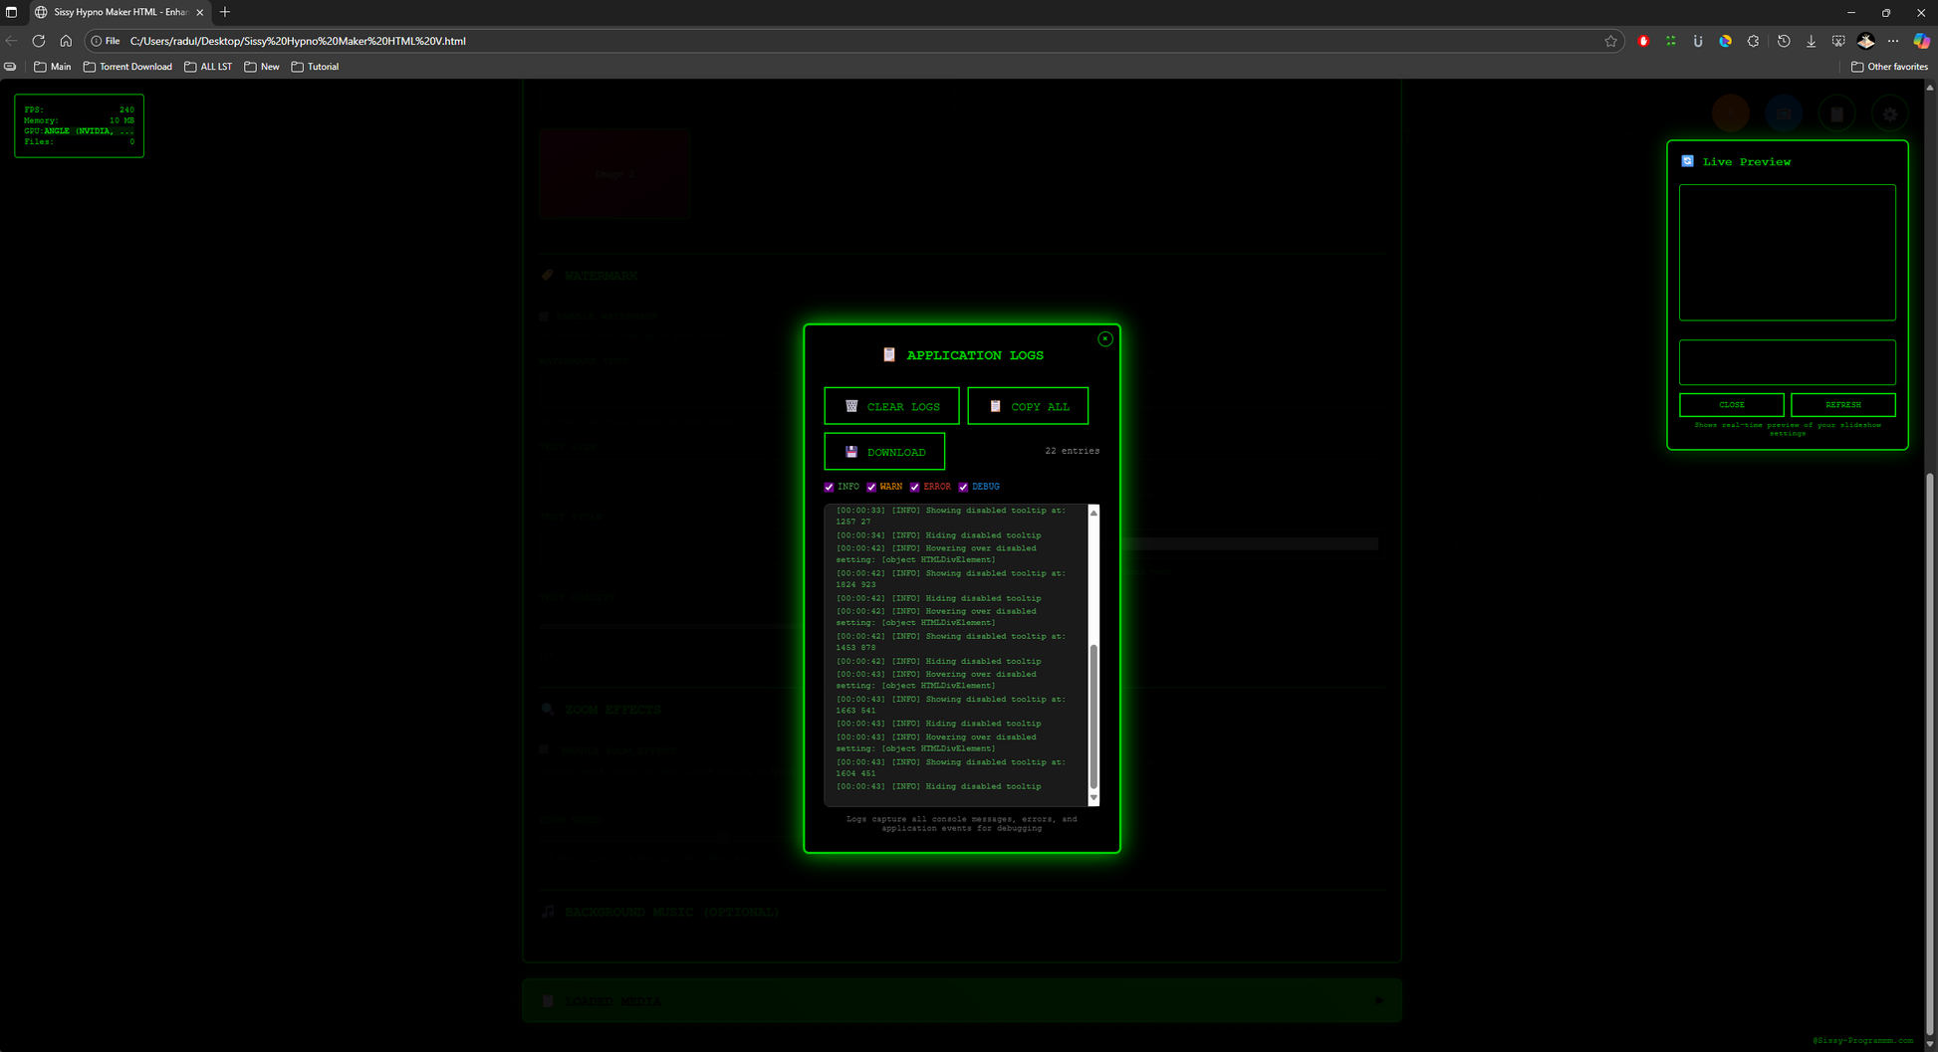Go to the browser Home page

coord(66,41)
